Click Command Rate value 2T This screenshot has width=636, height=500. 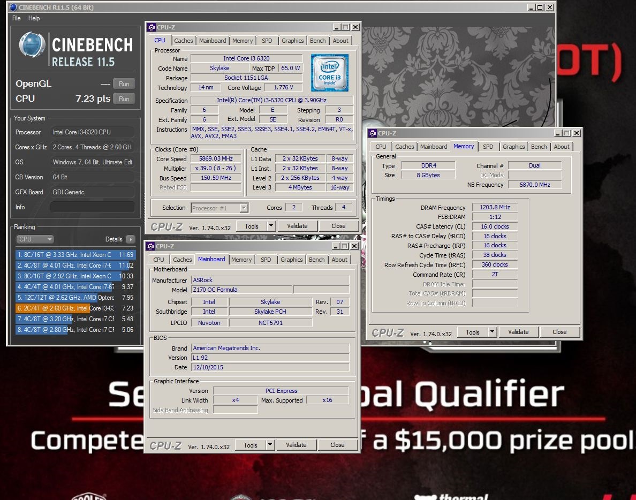point(495,275)
